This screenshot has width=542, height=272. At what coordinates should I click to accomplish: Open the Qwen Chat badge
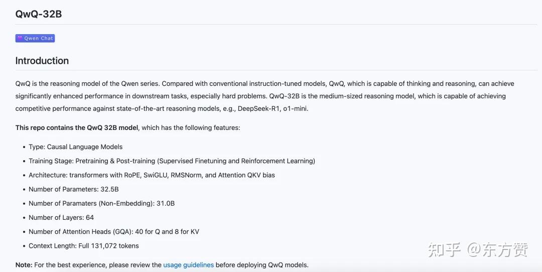tap(35, 38)
